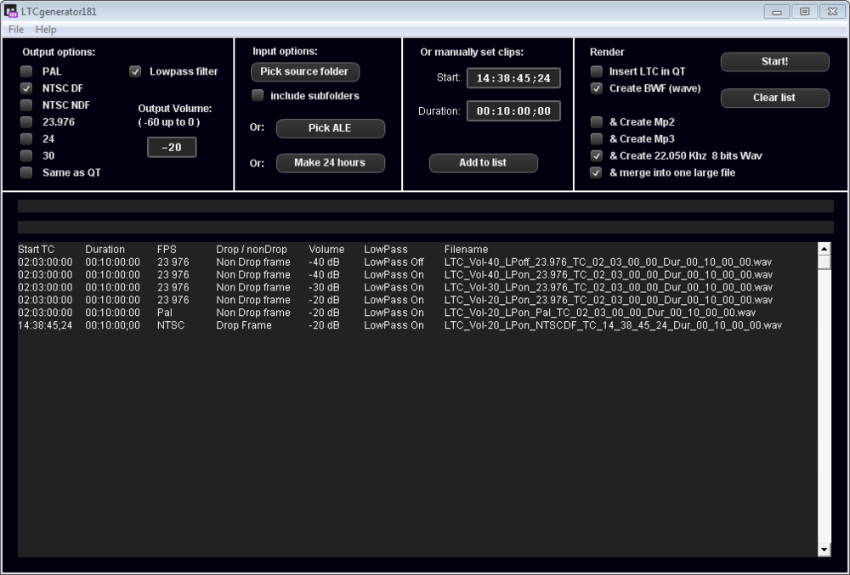
Task: Enable the Create Mp3 option
Action: (x=597, y=139)
